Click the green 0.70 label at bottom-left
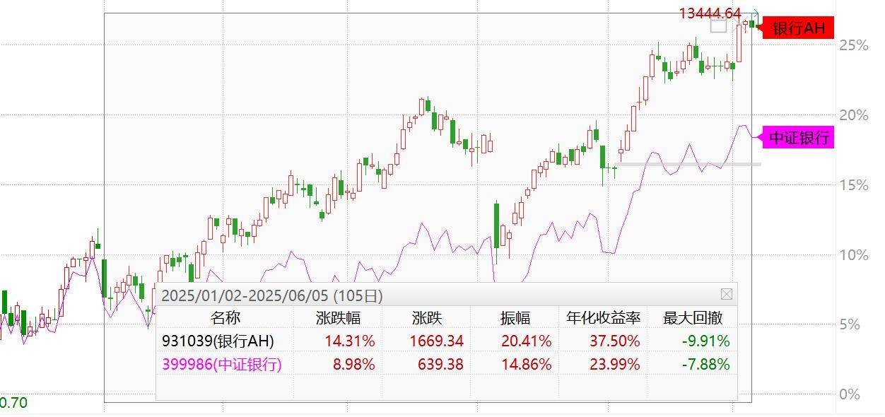 click(13, 403)
